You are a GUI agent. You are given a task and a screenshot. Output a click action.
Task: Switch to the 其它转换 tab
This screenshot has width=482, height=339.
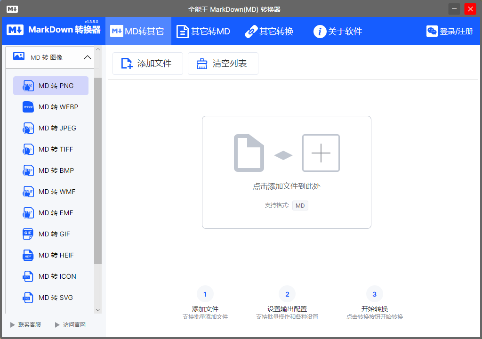(269, 31)
